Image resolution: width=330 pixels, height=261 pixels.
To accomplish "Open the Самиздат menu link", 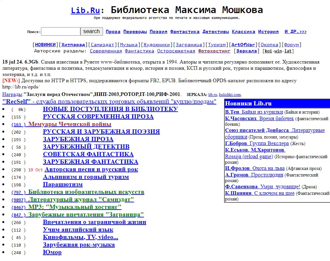I will click(x=102, y=45).
